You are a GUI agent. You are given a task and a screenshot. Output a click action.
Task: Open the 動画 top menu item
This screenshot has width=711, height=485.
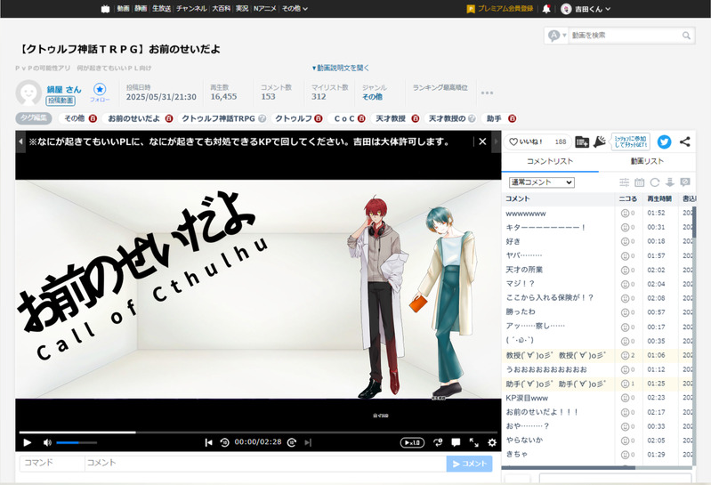pyautogui.click(x=123, y=9)
